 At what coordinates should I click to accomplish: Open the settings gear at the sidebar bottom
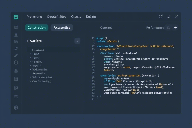16,108
